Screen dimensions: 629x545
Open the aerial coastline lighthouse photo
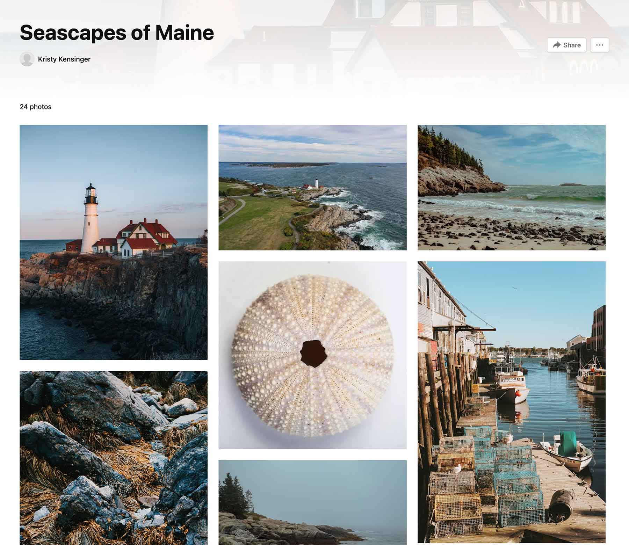click(x=312, y=188)
